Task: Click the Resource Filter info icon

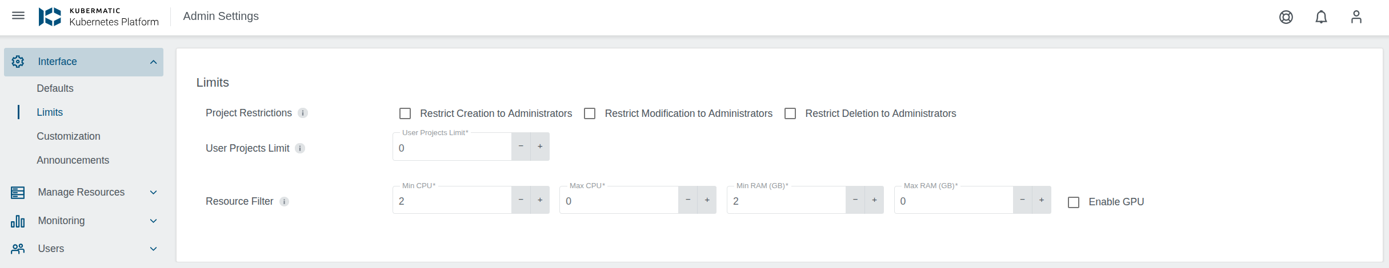Action: click(284, 201)
